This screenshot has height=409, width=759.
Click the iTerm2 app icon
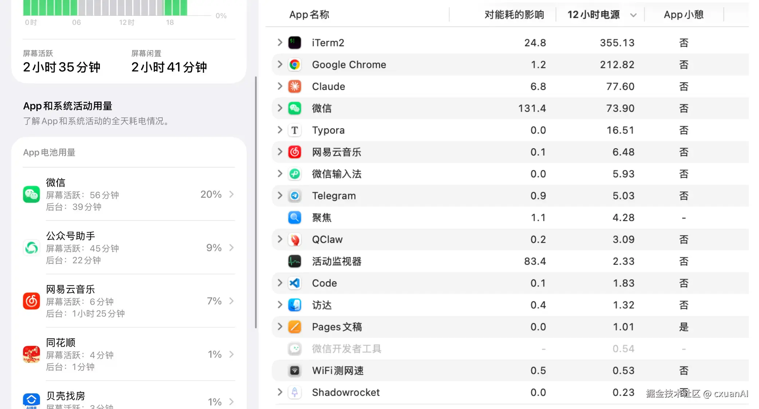[x=294, y=43]
